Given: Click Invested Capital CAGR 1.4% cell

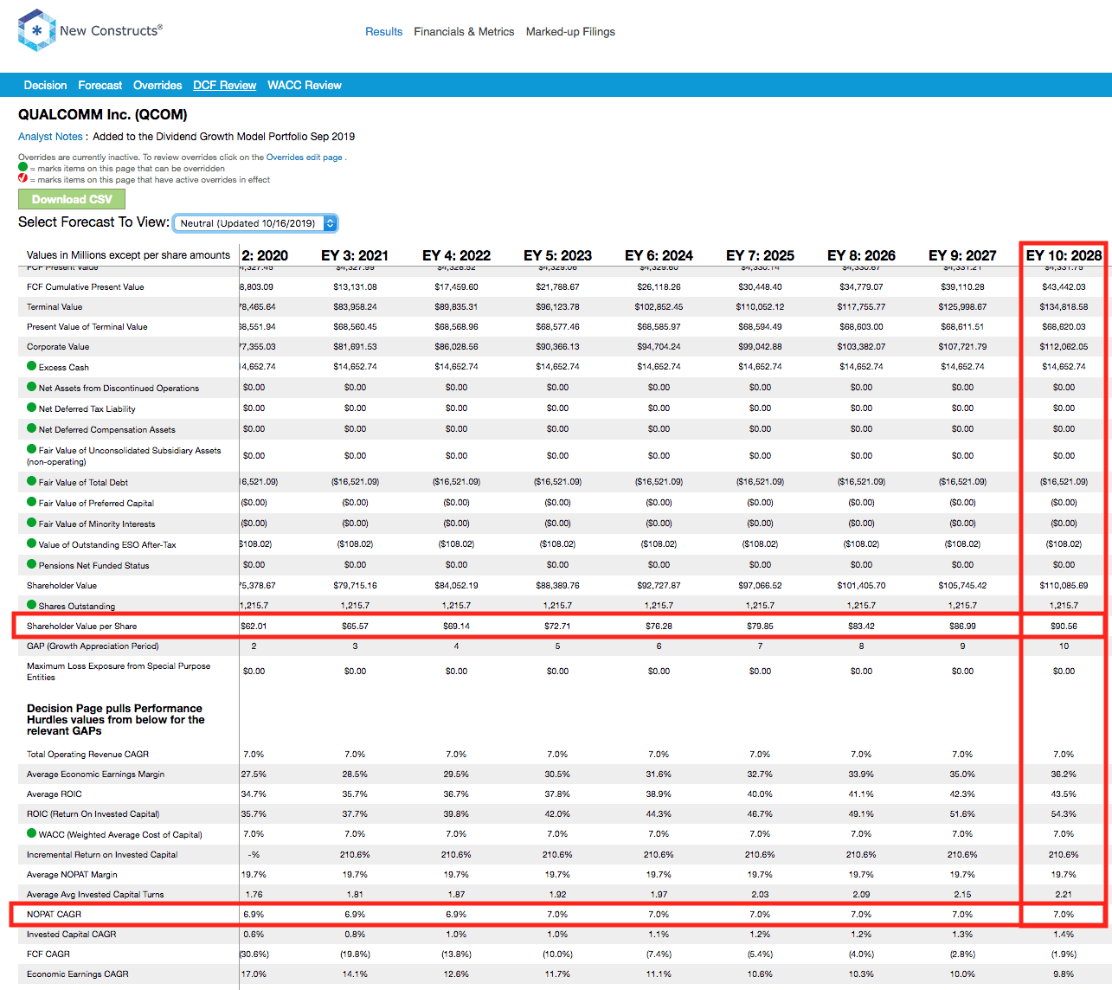Looking at the screenshot, I should [x=1064, y=934].
